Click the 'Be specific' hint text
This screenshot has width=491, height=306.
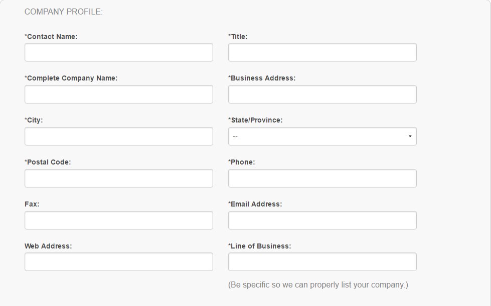pyautogui.click(x=318, y=285)
